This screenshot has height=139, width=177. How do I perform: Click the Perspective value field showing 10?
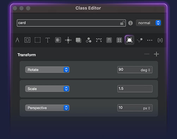(135, 108)
